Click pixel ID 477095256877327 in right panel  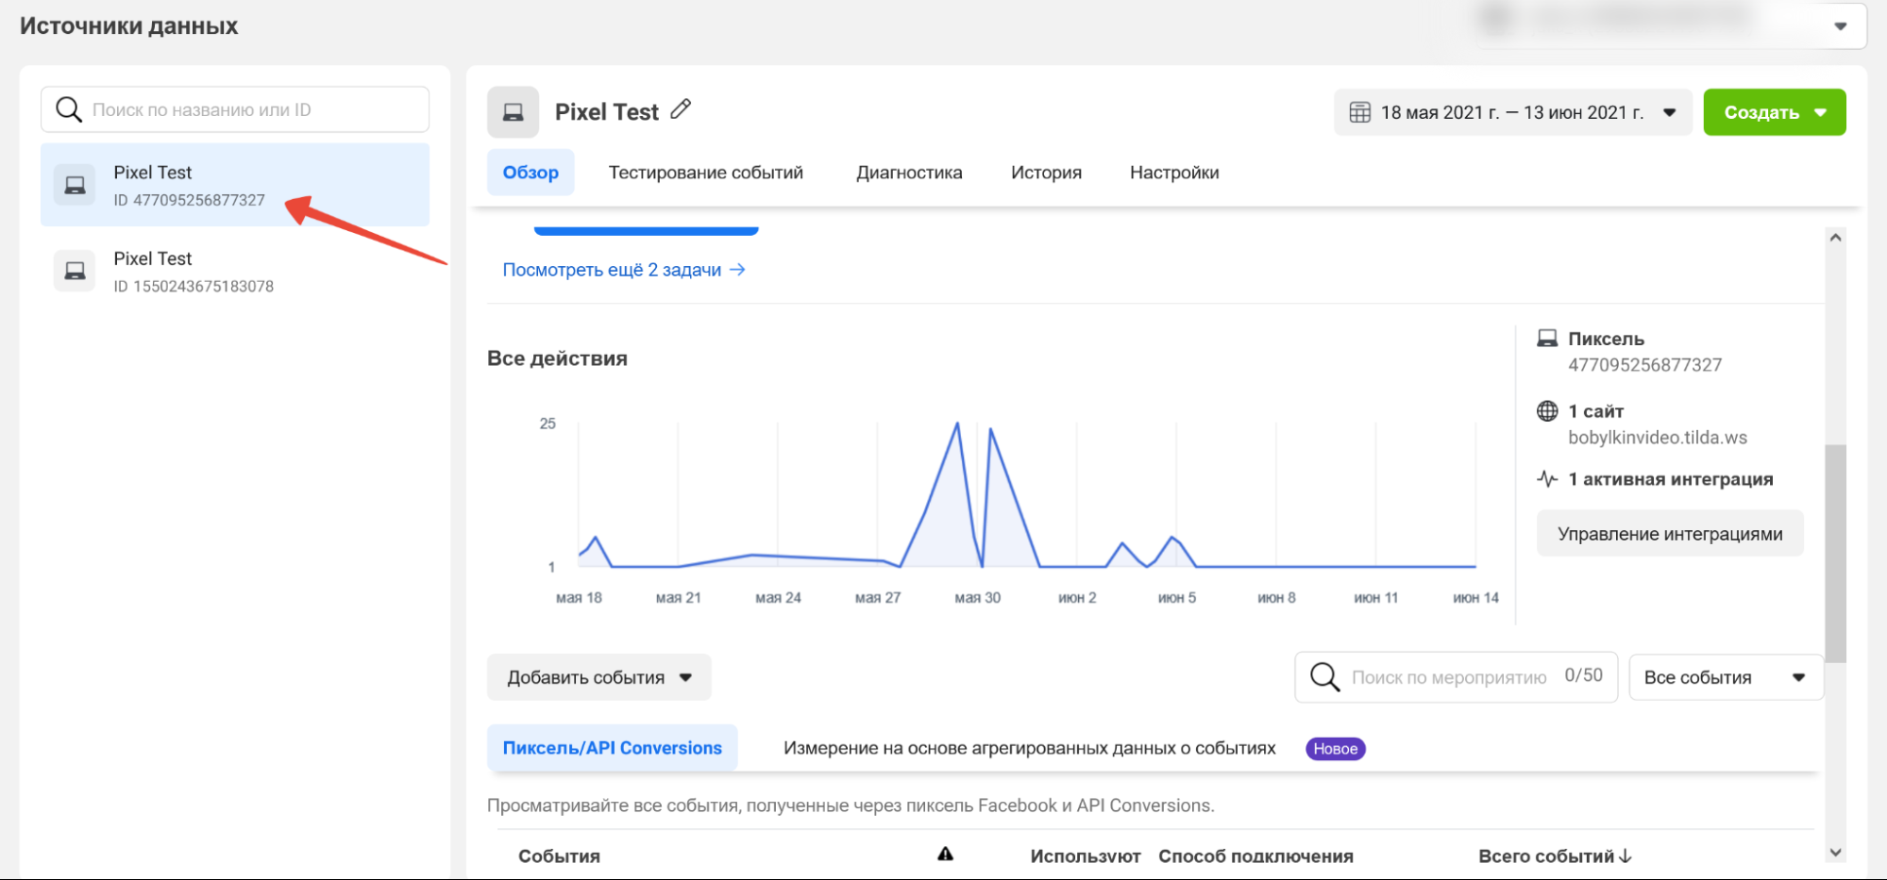[x=1644, y=365]
